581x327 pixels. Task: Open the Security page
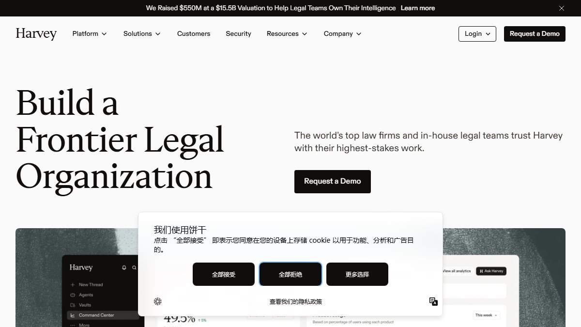click(x=238, y=34)
